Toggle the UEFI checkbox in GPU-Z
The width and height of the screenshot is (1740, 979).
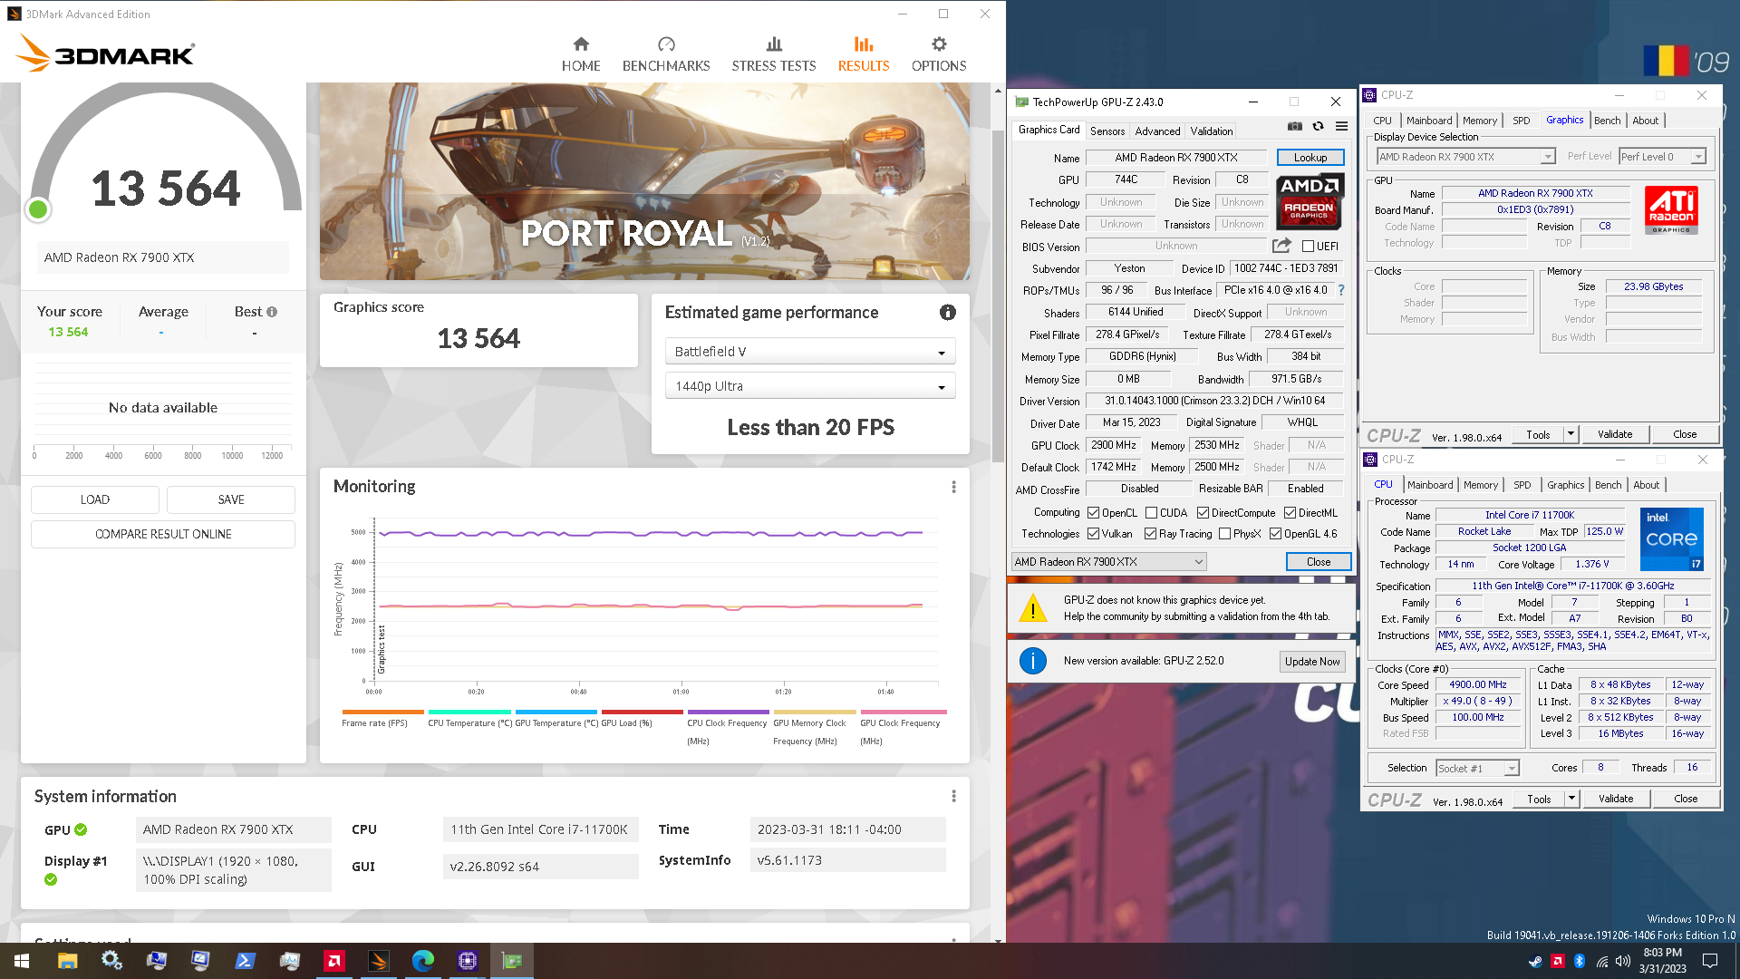point(1309,247)
